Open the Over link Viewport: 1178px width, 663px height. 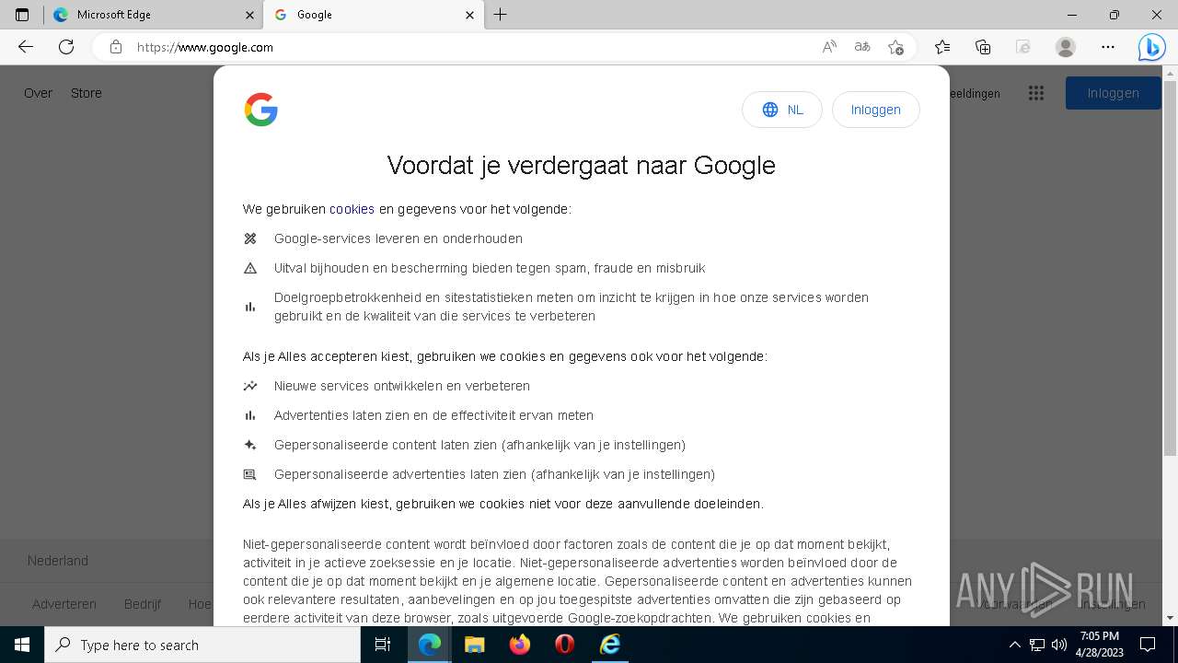point(39,93)
